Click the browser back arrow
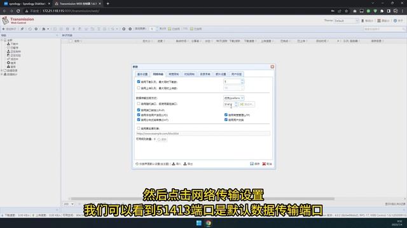 [x=4, y=11]
